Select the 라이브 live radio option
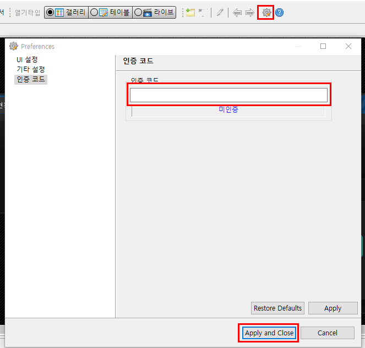This screenshot has width=365, height=348. (x=154, y=12)
